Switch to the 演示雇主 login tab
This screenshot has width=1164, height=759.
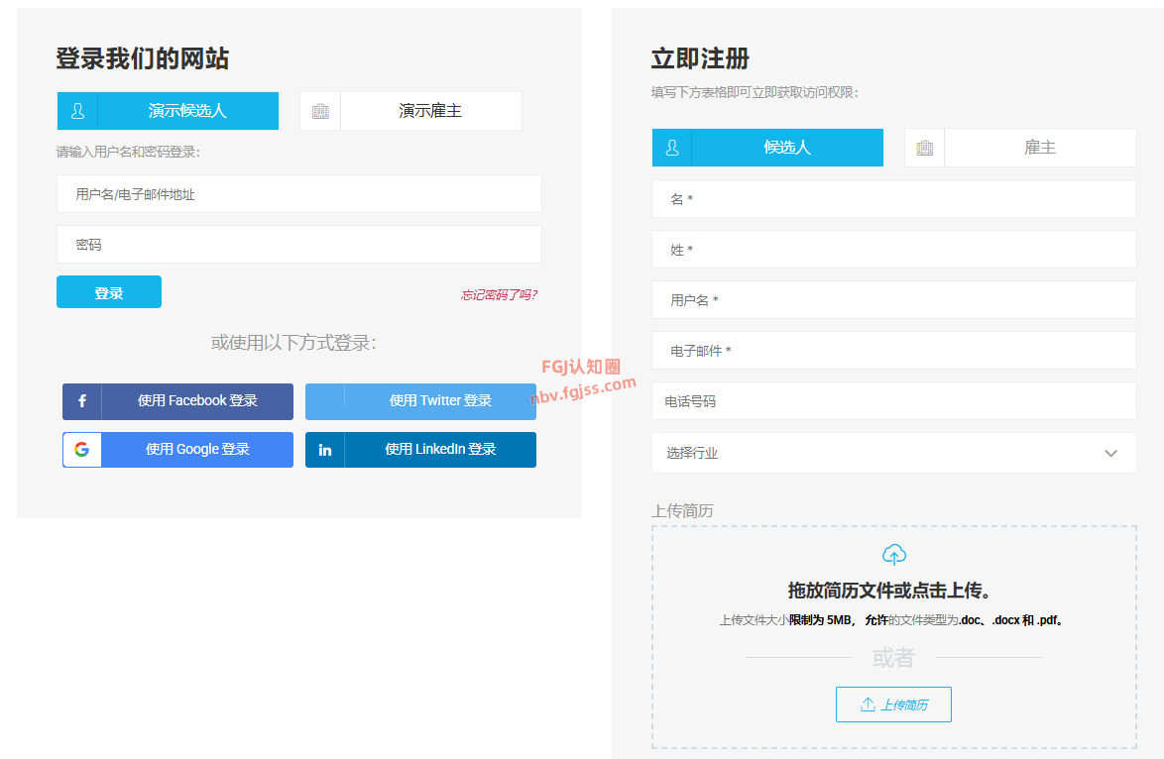[430, 110]
